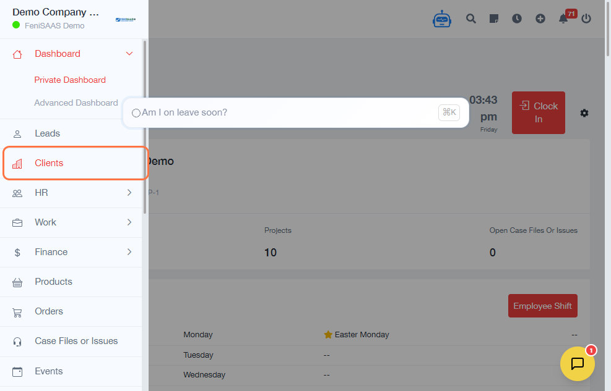This screenshot has width=611, height=391.
Task: Click the search magnifier icon
Action: [471, 19]
